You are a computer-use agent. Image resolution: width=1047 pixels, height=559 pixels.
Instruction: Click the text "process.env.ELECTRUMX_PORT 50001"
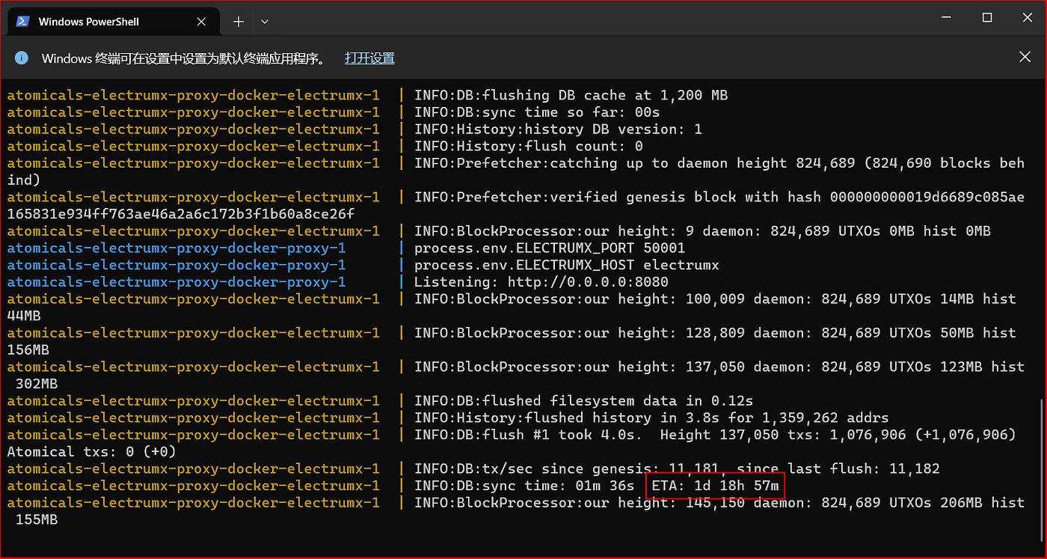coord(550,248)
